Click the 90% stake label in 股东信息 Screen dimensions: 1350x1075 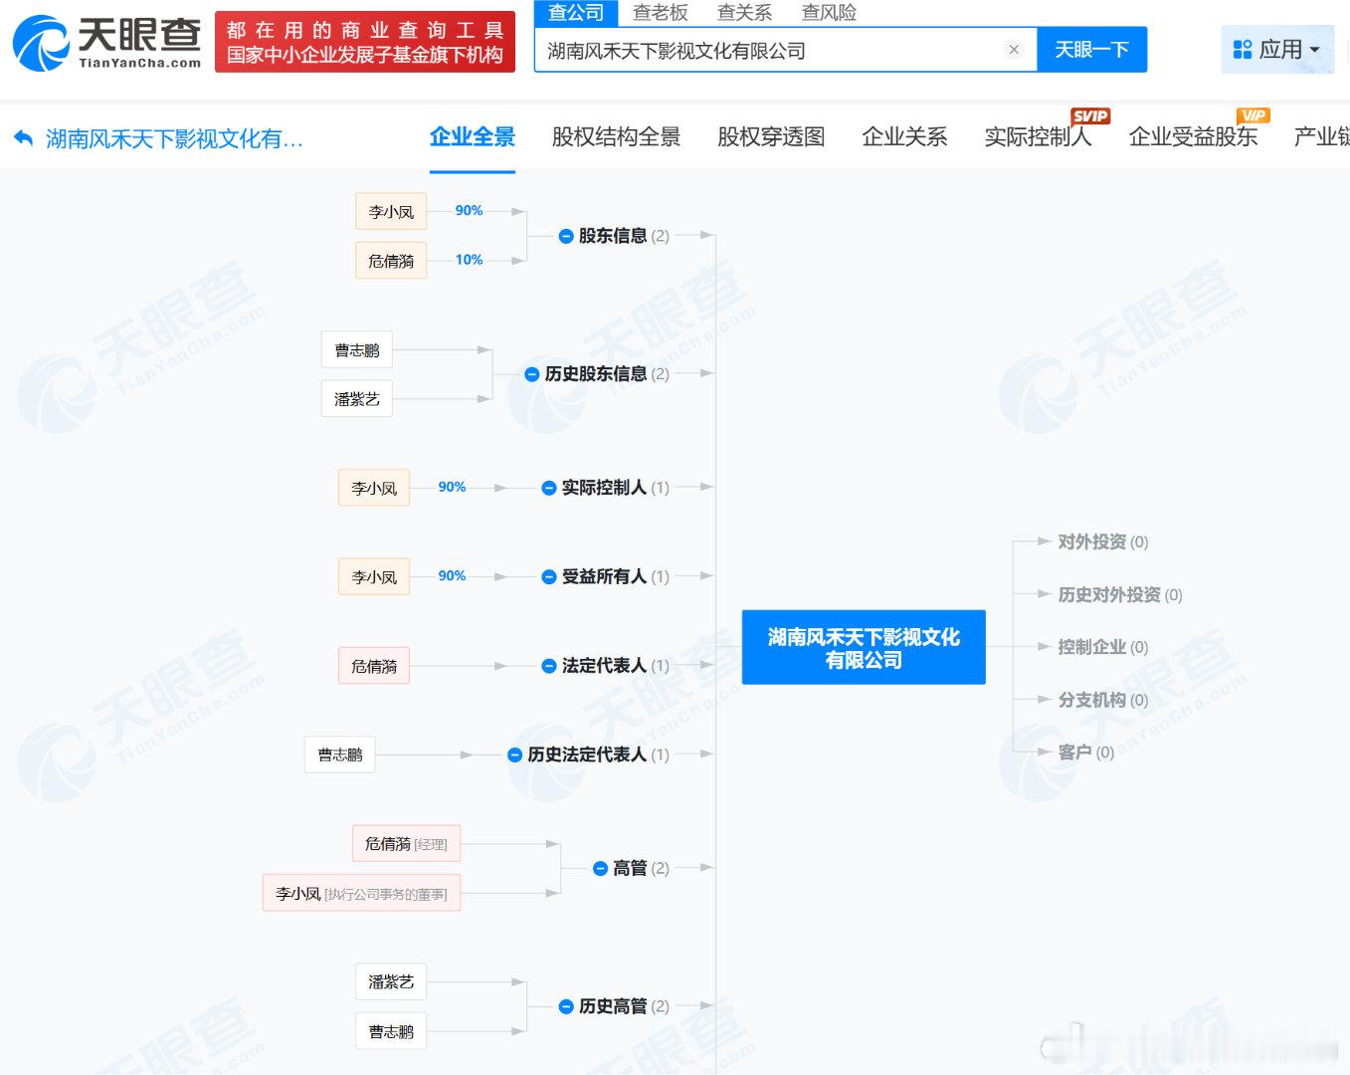pyautogui.click(x=469, y=211)
